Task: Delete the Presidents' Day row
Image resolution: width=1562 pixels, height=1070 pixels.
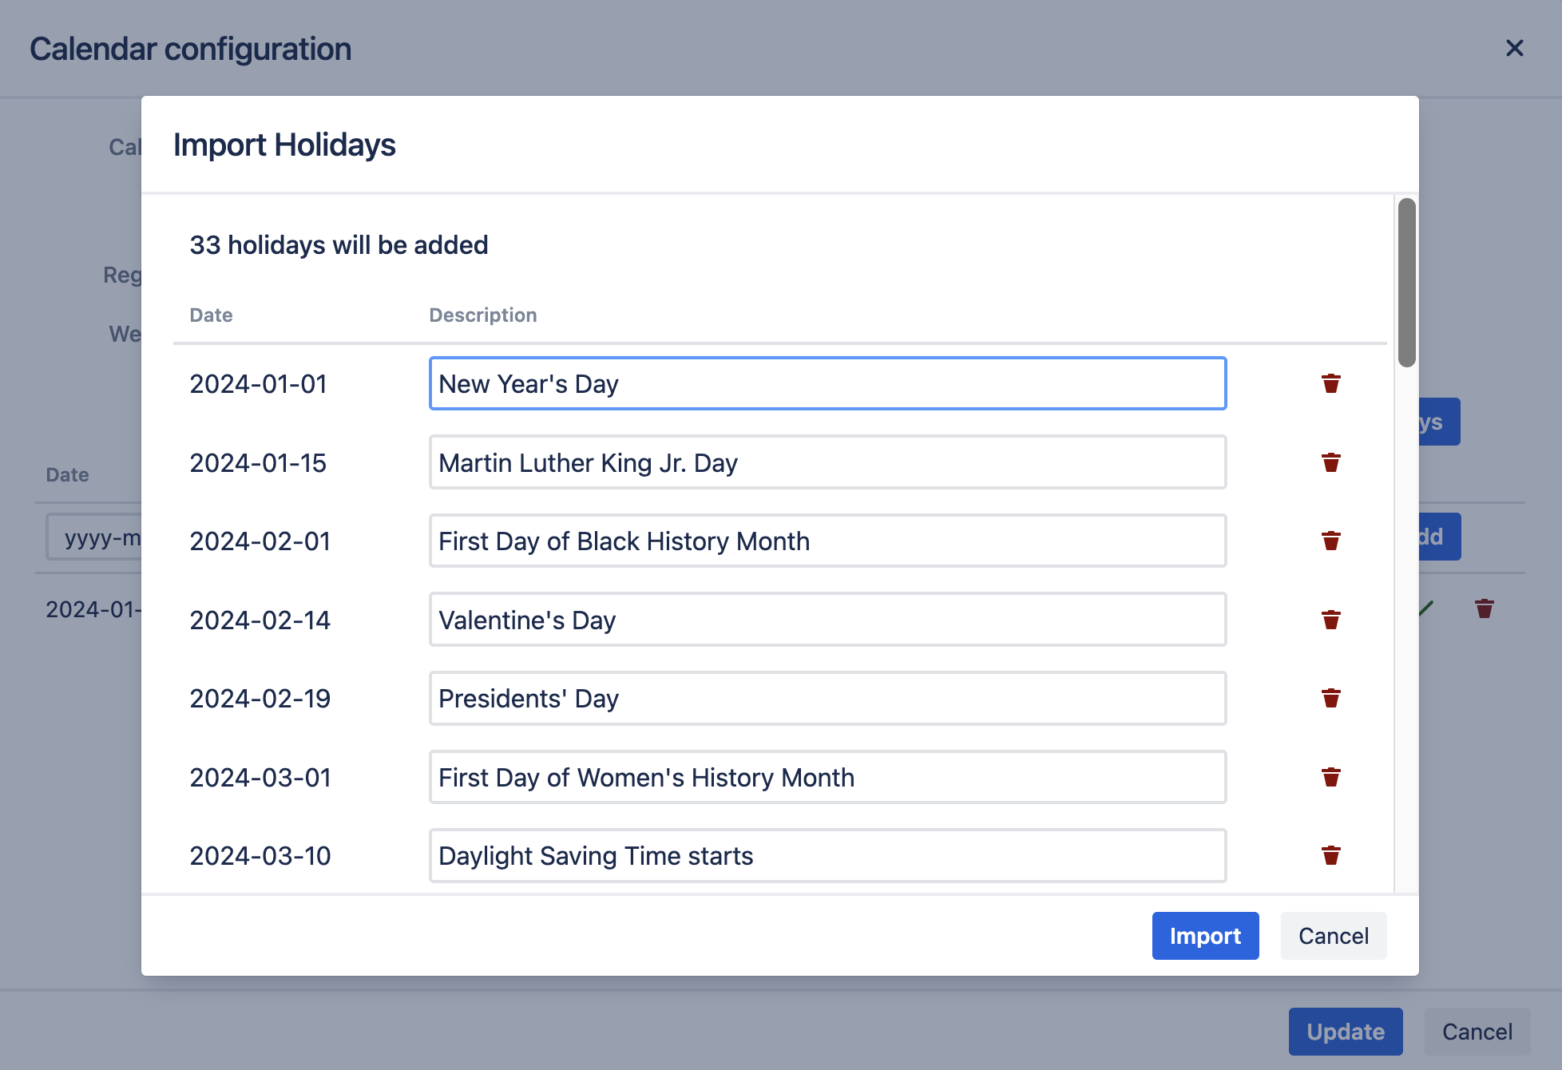Action: [x=1330, y=699]
